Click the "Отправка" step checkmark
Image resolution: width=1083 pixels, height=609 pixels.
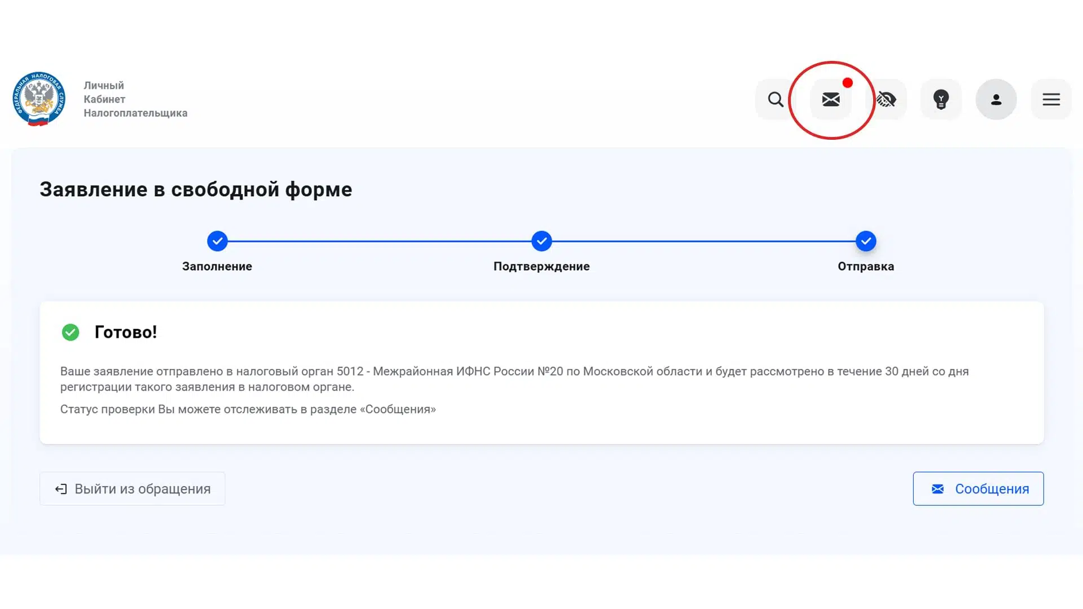click(866, 241)
